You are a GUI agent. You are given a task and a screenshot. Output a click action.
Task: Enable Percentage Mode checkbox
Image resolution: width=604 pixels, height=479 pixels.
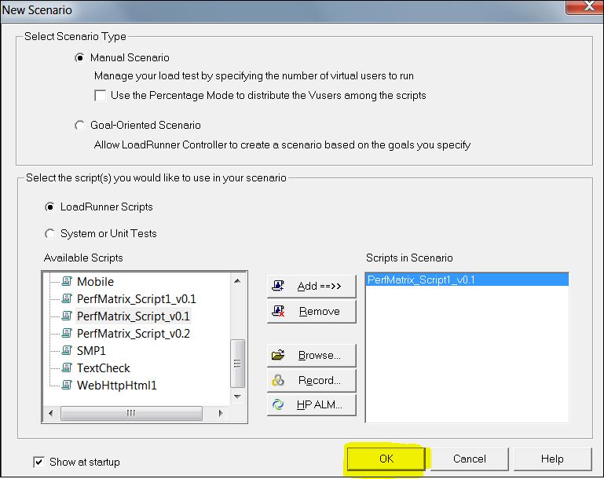100,96
